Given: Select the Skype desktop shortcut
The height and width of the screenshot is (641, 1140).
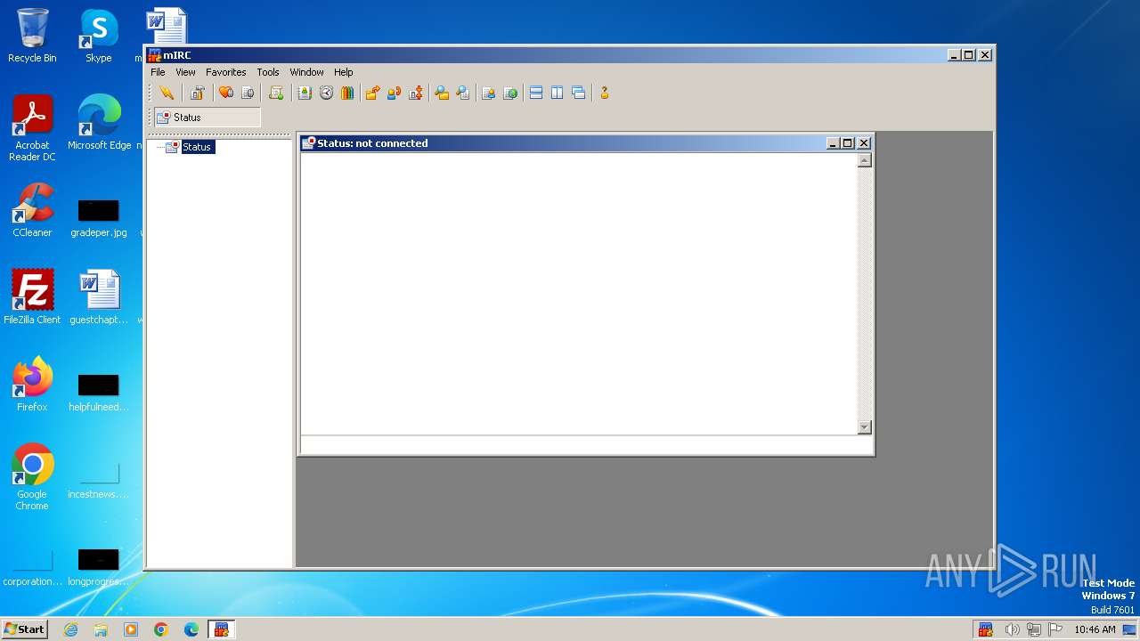Looking at the screenshot, I should 98,36.
